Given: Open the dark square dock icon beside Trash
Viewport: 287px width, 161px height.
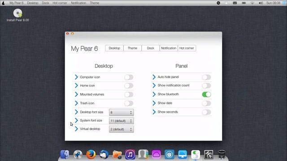Looking at the screenshot, I should coord(209,154).
